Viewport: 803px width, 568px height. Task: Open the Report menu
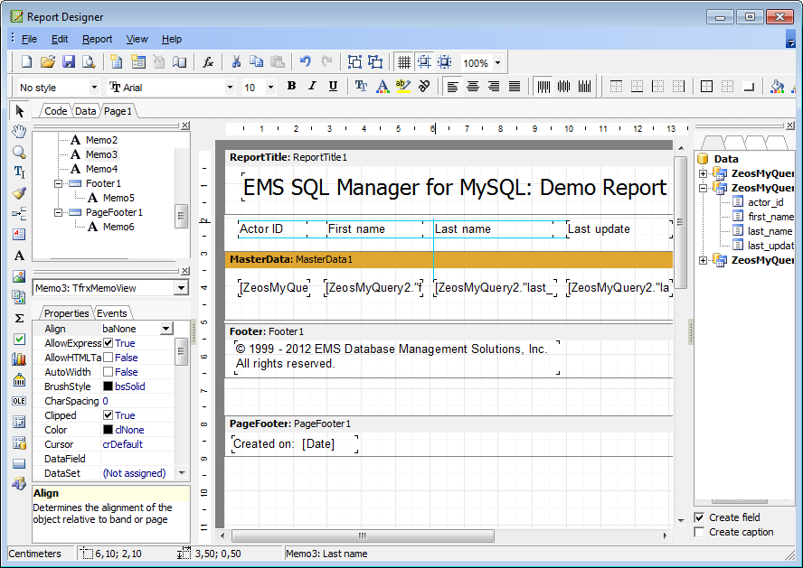tap(97, 39)
